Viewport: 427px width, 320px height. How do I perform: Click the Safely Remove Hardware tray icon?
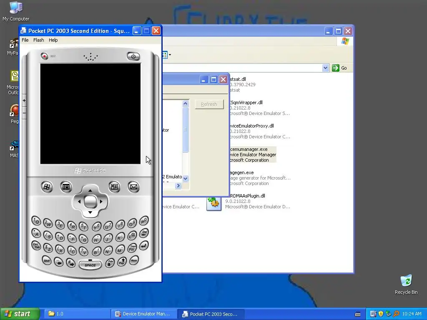click(388, 314)
